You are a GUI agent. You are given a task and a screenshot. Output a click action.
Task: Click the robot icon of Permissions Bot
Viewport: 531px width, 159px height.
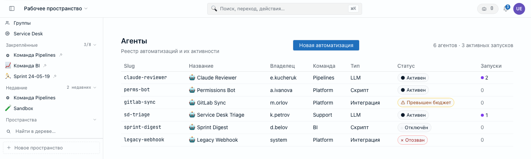pyautogui.click(x=192, y=90)
